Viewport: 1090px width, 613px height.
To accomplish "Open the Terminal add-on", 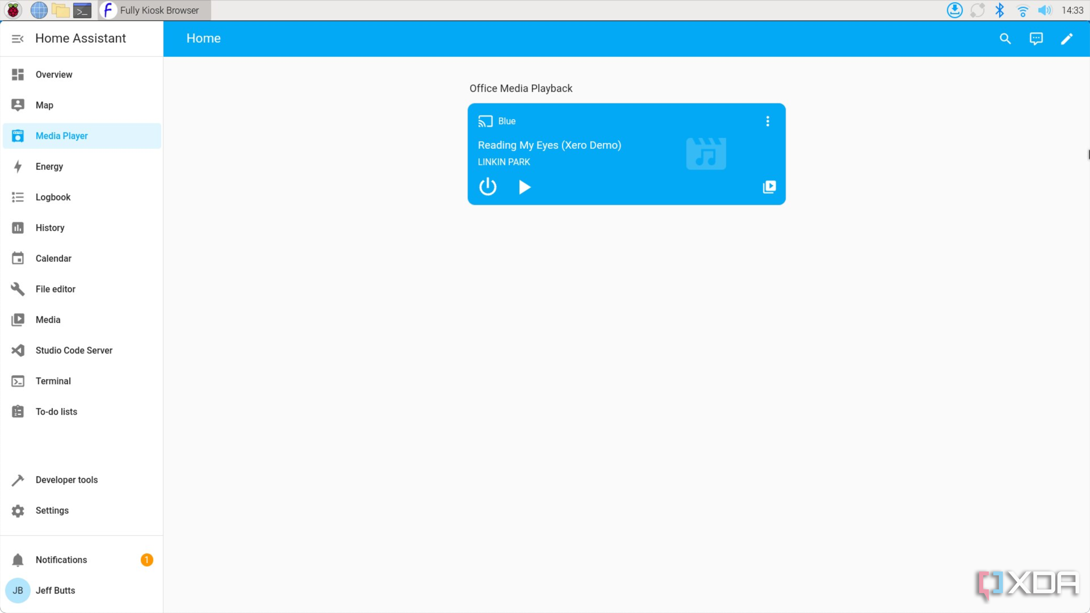I will coord(82,381).
